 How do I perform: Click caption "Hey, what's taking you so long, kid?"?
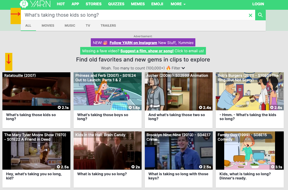(x=34, y=176)
